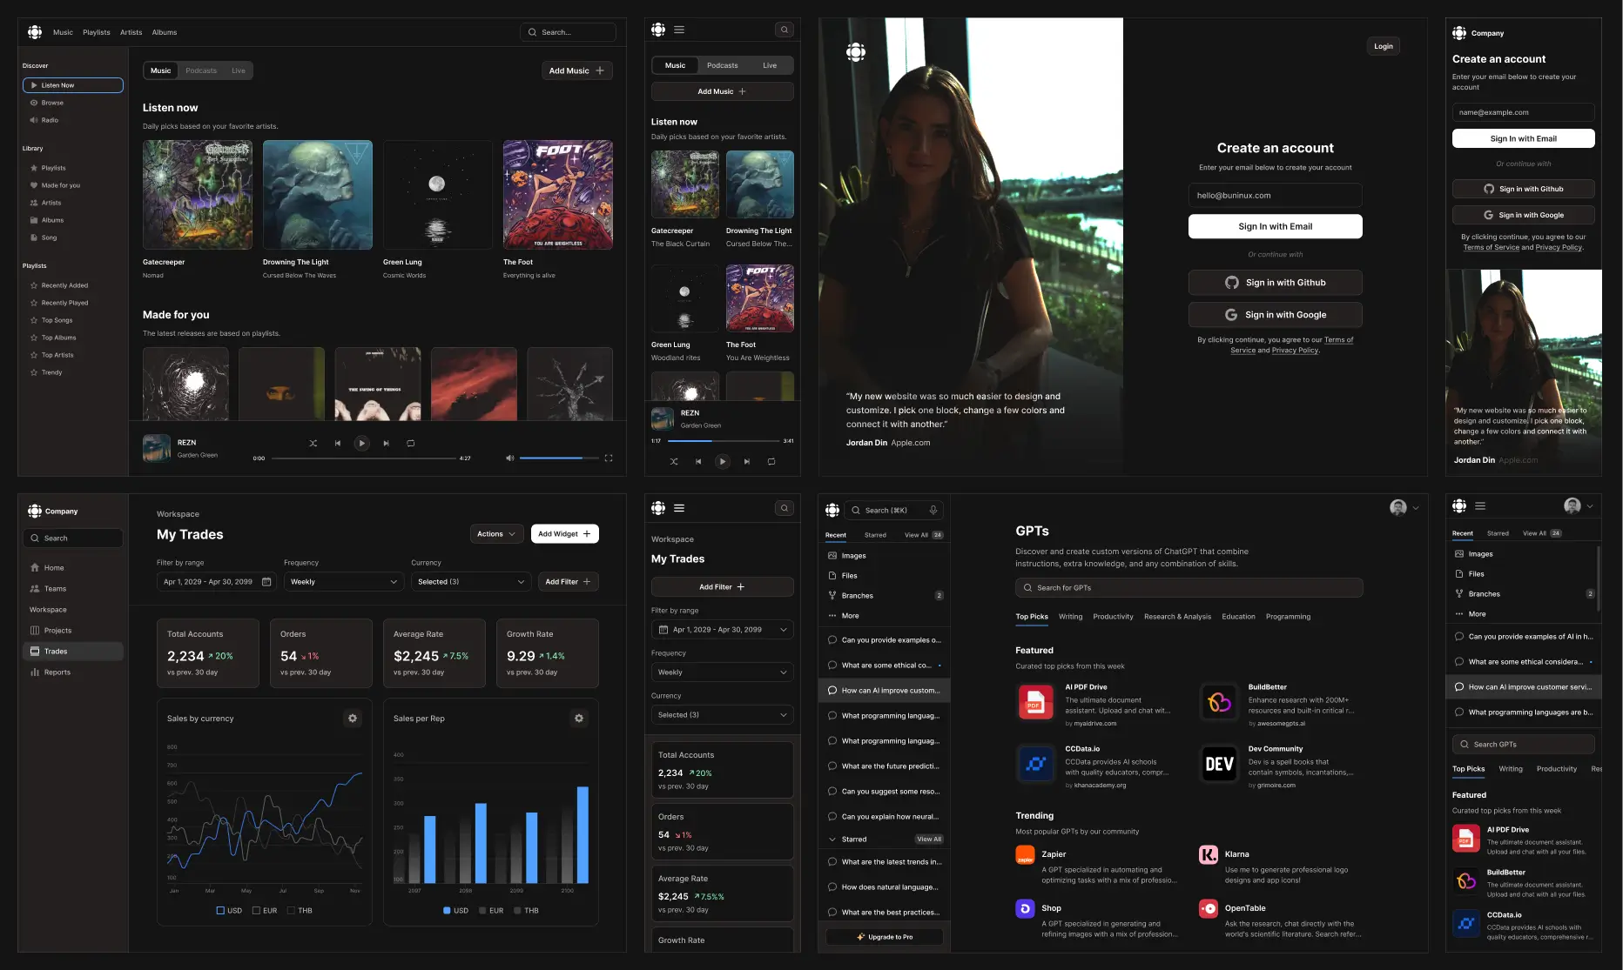Click the Search for GPTs field
Screen dimensions: 1623x970
pos(1189,588)
